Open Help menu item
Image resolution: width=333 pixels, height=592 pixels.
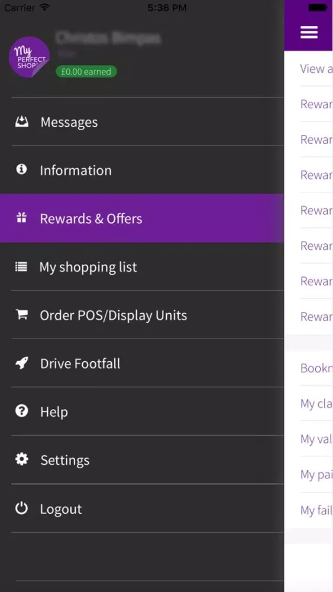click(x=142, y=411)
